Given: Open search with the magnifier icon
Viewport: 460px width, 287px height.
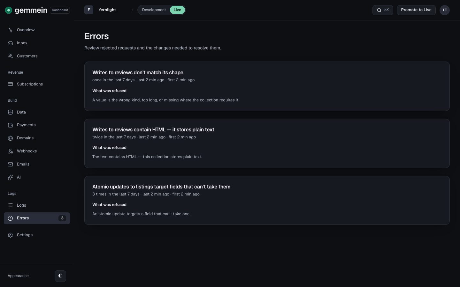Looking at the screenshot, I should tap(379, 10).
